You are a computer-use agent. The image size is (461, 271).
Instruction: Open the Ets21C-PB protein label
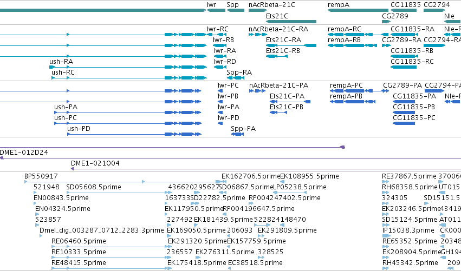[x=287, y=107]
